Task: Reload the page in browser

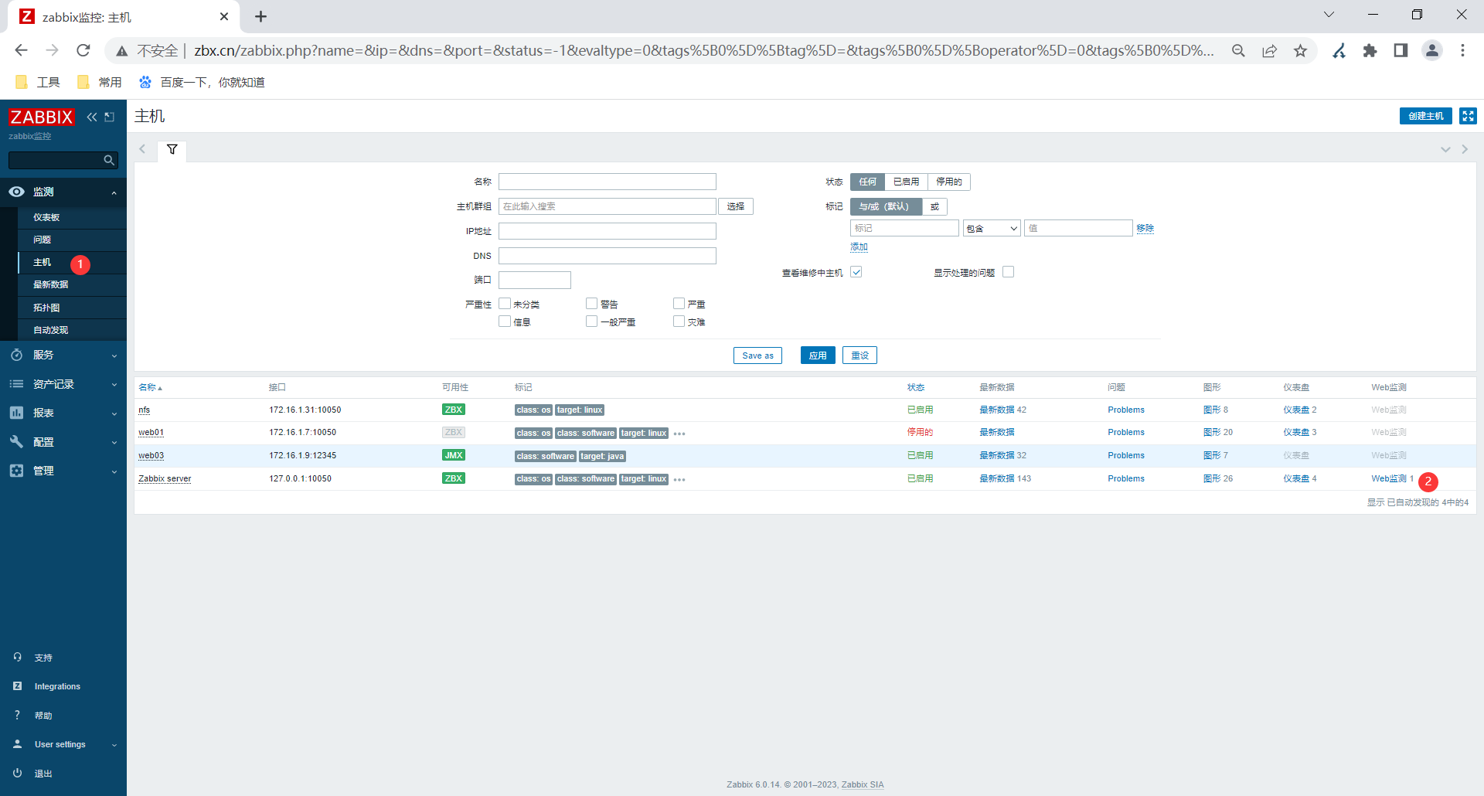Action: pos(83,50)
